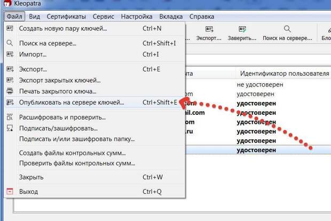
Task: Click the Kleopatra title bar icon
Action: pyautogui.click(x=7, y=3)
